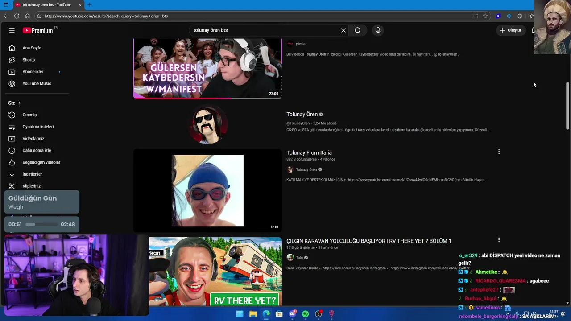Click the blue sound waves extension icon

pos(509,16)
